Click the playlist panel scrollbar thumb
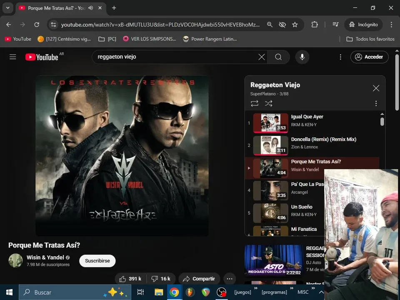 (x=382, y=121)
